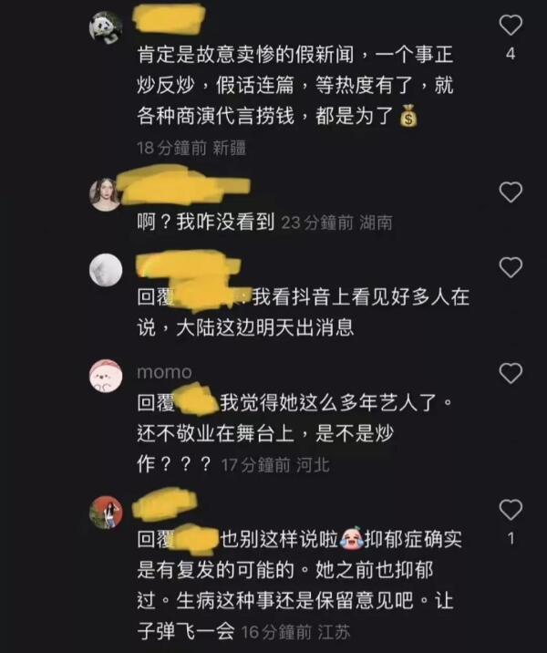Select the comment text 肯定是故意卖惨的假新闻

point(245,55)
